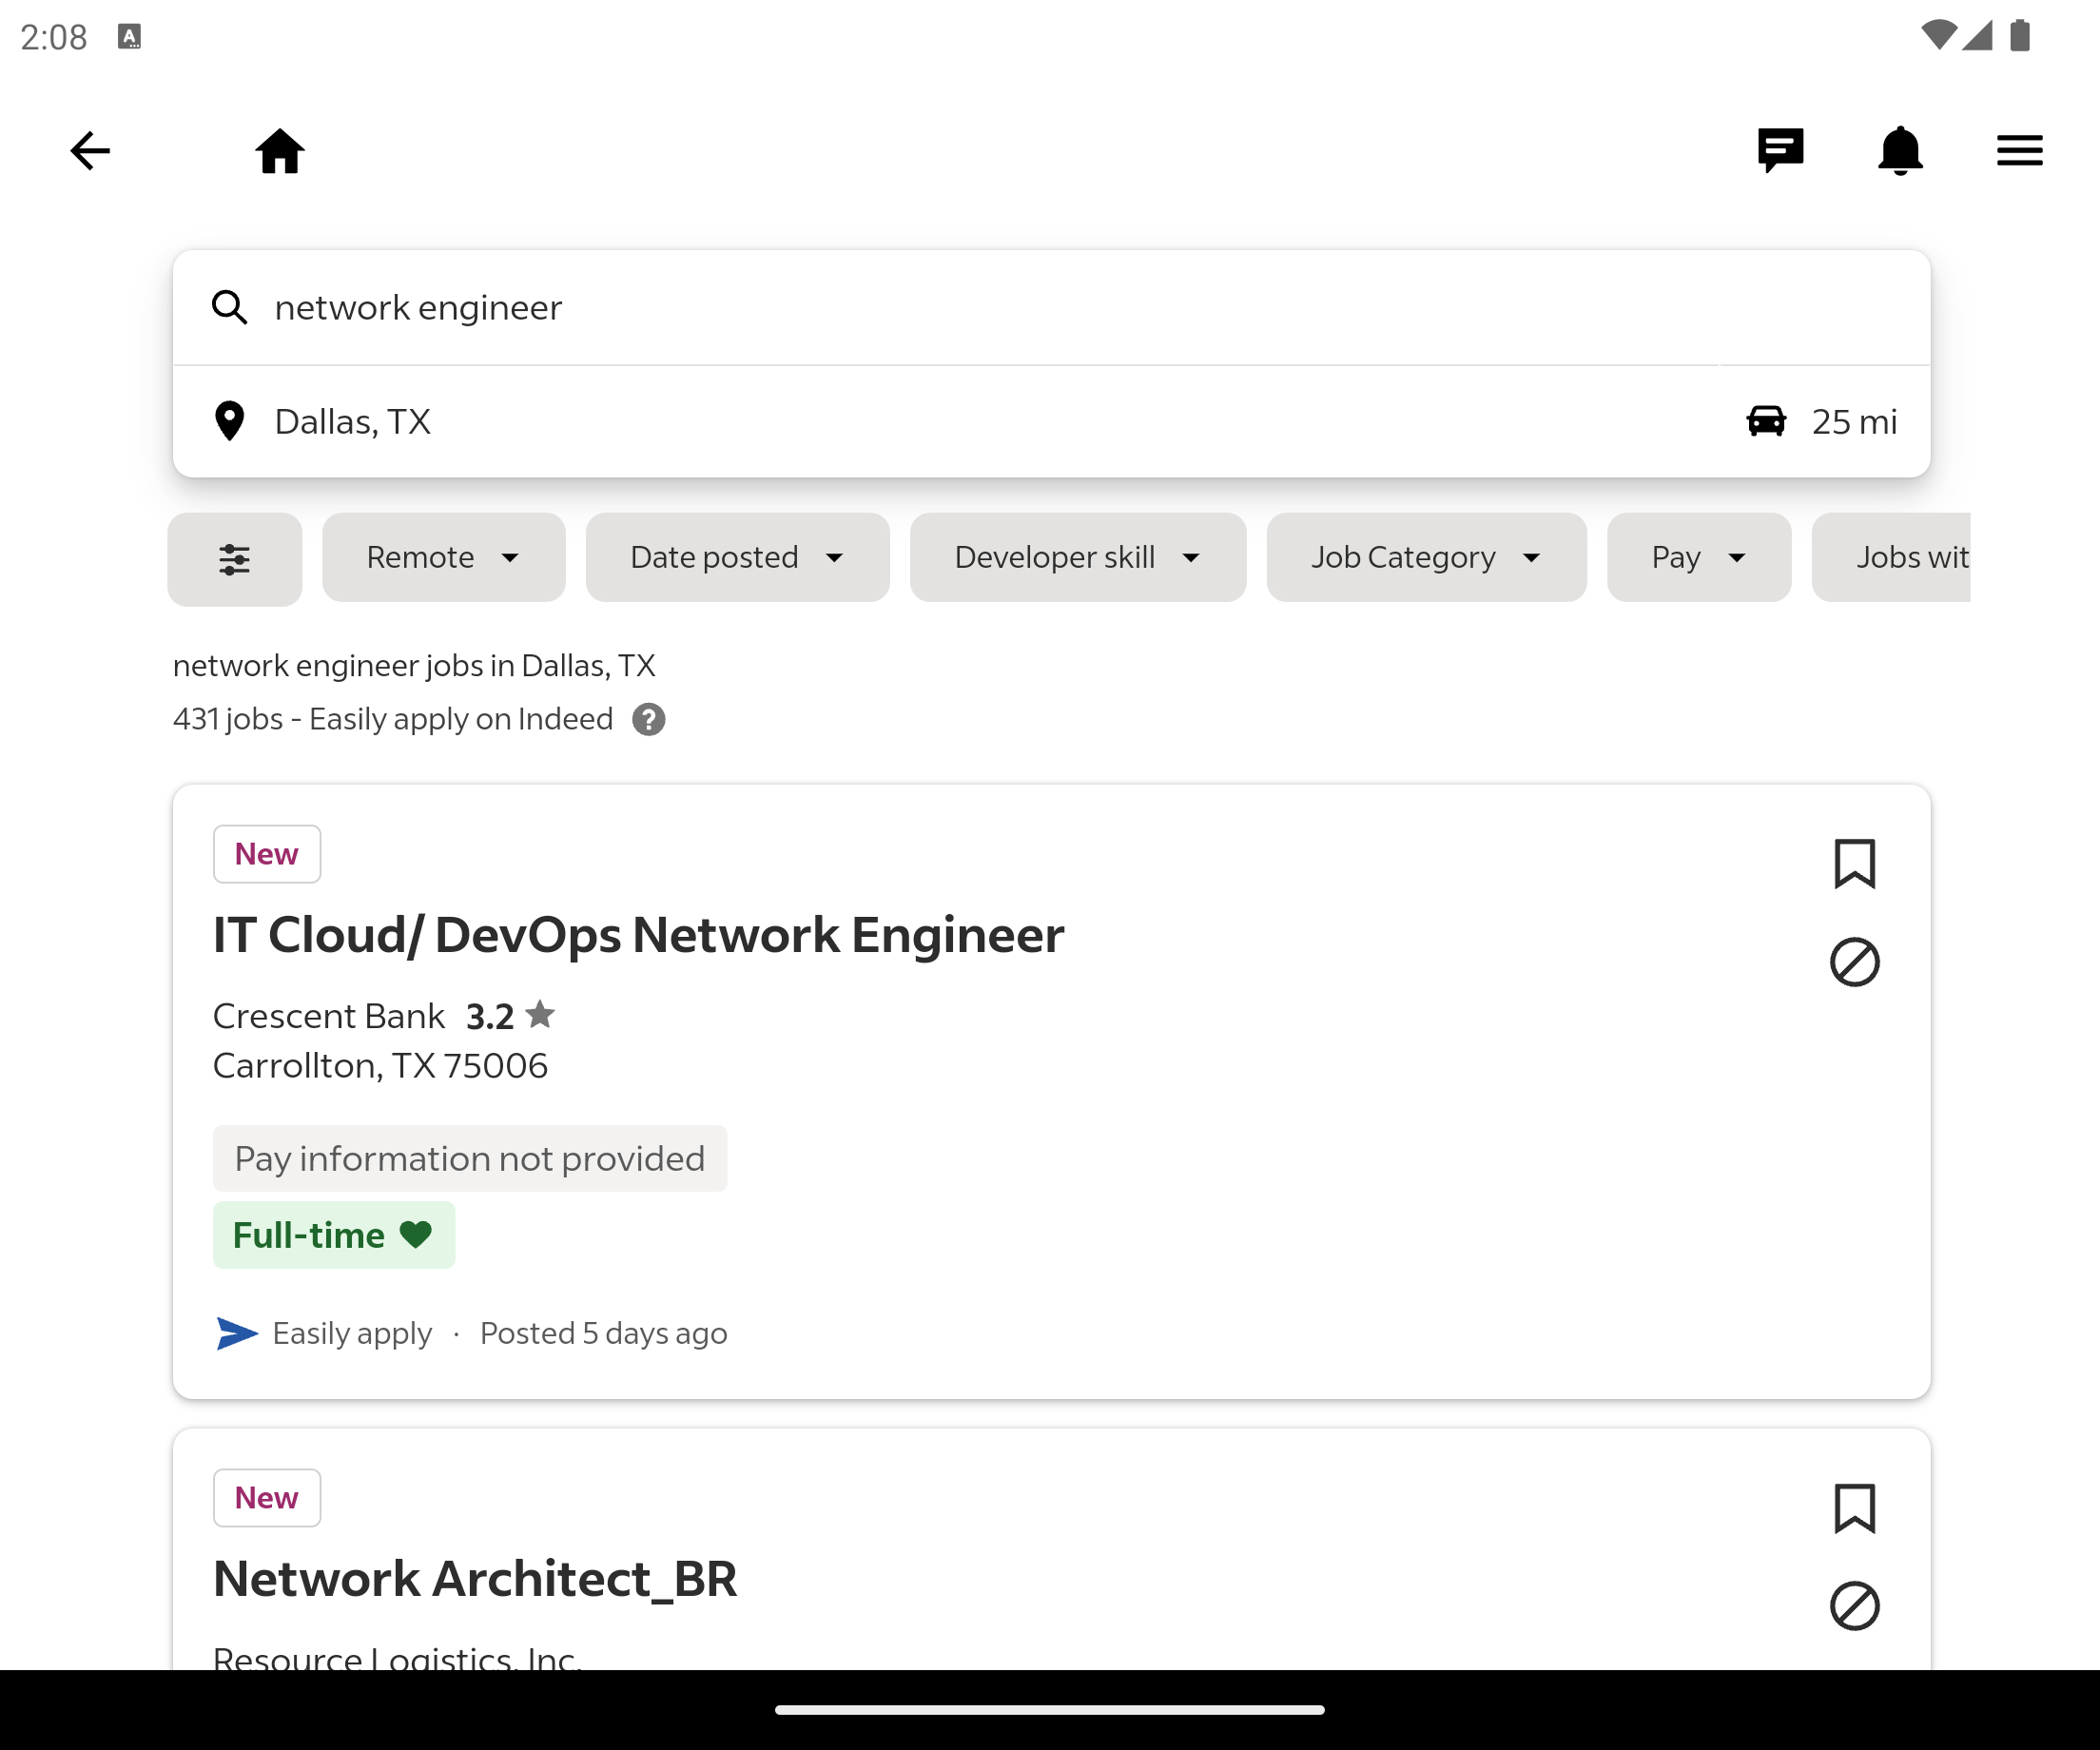Screen dimensions: 2100x1750
Task: Click 'Posted 5 days ago' text
Action: [x=604, y=1333]
